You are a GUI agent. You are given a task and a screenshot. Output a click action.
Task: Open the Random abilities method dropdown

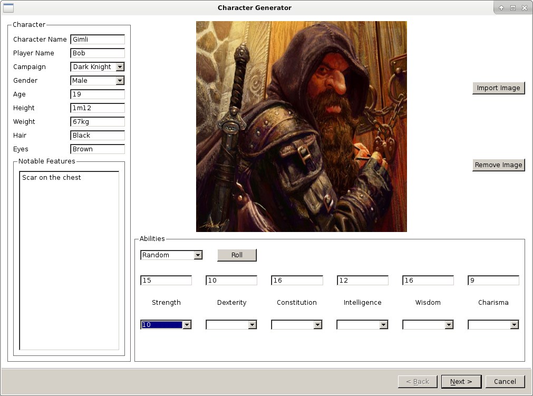pos(198,255)
